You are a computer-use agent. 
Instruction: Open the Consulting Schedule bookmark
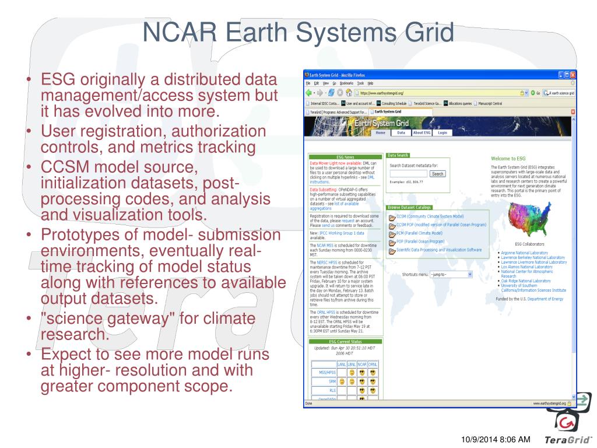(x=391, y=103)
